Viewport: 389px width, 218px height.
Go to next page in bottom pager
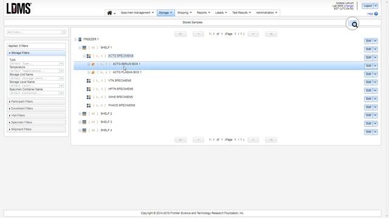tap(253, 140)
